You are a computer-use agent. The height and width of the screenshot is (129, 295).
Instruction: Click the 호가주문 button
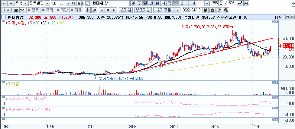tap(164, 10)
